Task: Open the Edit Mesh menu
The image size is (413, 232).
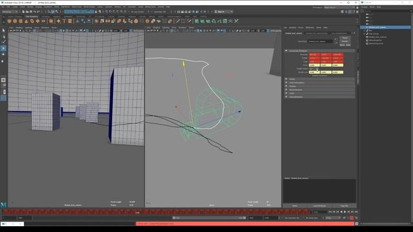Action: pyautogui.click(x=65, y=7)
